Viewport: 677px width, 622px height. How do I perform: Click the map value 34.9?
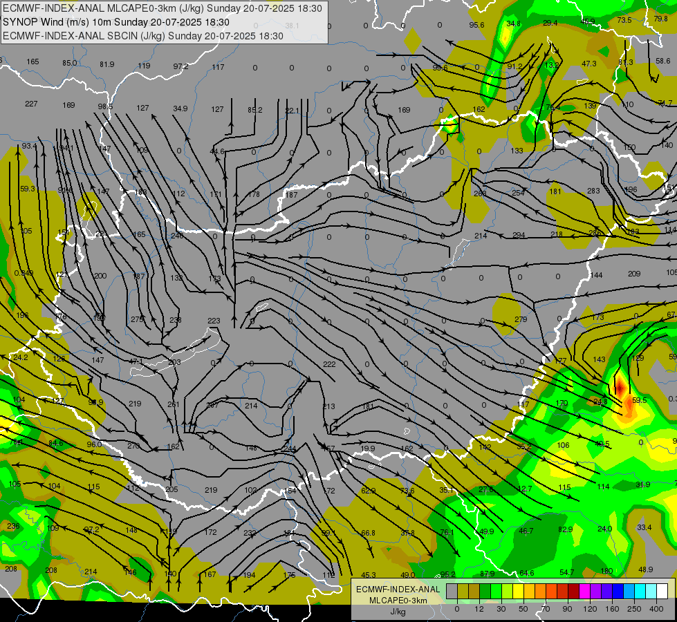tap(180, 109)
